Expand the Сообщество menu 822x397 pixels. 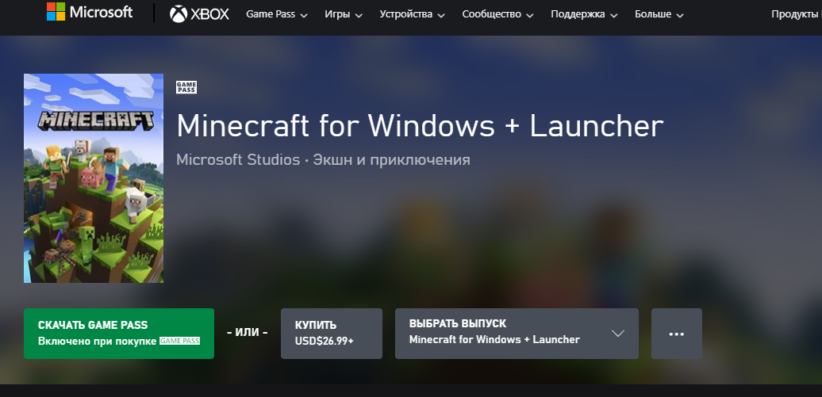[497, 15]
